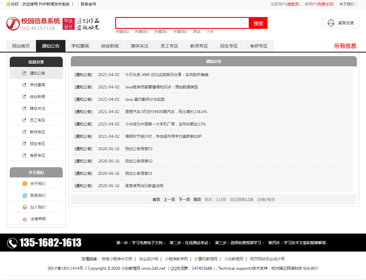This screenshot has height=280, width=366.
Task: Select the 关键词d search suggestion
Action: [x=180, y=31]
